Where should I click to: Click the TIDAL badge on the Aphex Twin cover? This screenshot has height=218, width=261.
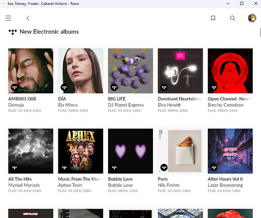click(x=64, y=167)
